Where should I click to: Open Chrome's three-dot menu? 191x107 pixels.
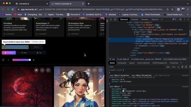(x=188, y=10)
